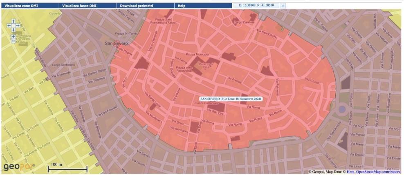Screen dimensions: 404x175
Task: Open the Download perimetri menu
Action: coord(137,6)
